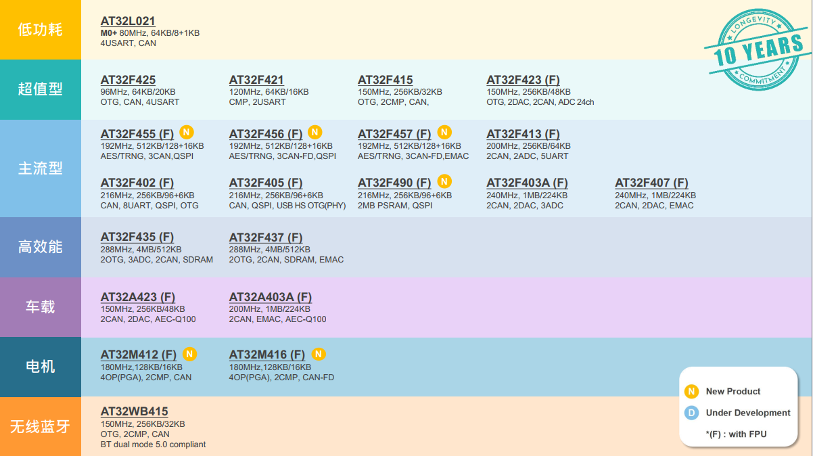Click the 10 Years Longevity stamp

click(x=753, y=51)
